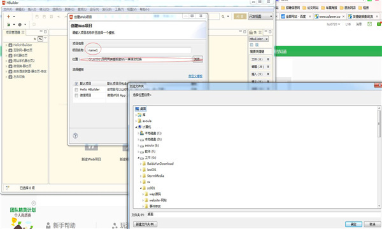Open the 自定义模板 link
This screenshot has height=229, width=382.
click(x=195, y=76)
